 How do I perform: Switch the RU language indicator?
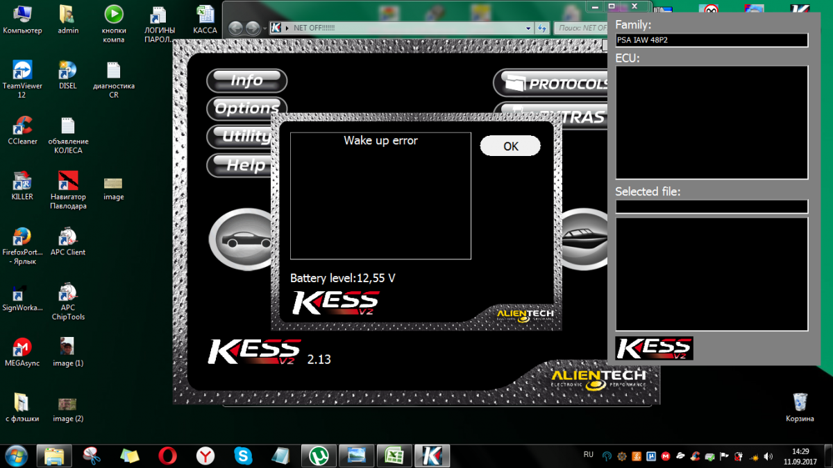tap(589, 455)
